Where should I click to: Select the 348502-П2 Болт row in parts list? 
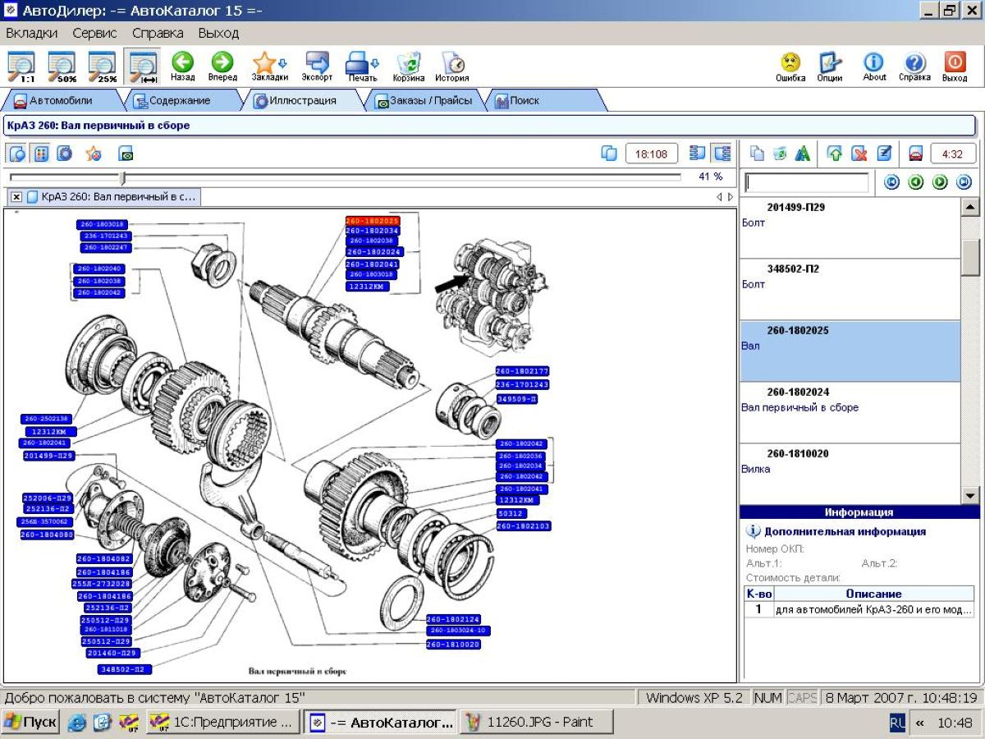tap(850, 290)
